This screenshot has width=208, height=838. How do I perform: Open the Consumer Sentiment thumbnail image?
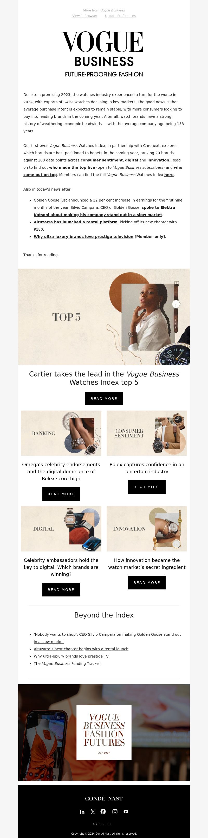pyautogui.click(x=147, y=433)
